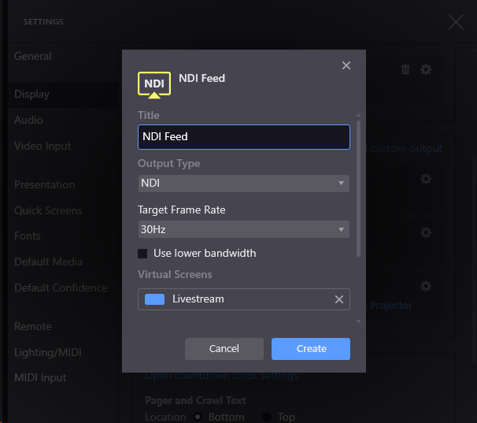Select Top pager location radio button
This screenshot has width=477, height=423.
tap(267, 417)
